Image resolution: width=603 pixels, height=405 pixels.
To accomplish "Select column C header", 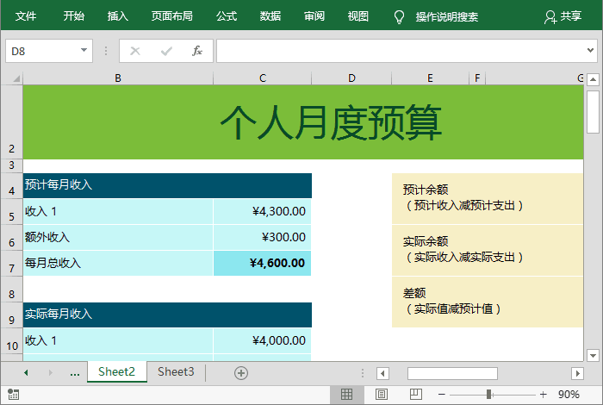I will [262, 78].
